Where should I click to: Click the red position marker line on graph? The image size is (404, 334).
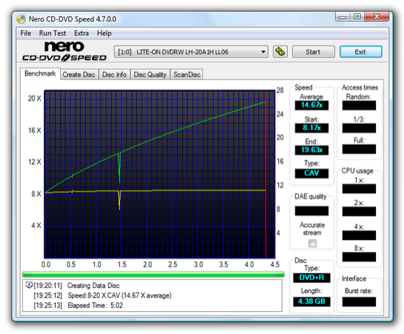[x=265, y=174]
